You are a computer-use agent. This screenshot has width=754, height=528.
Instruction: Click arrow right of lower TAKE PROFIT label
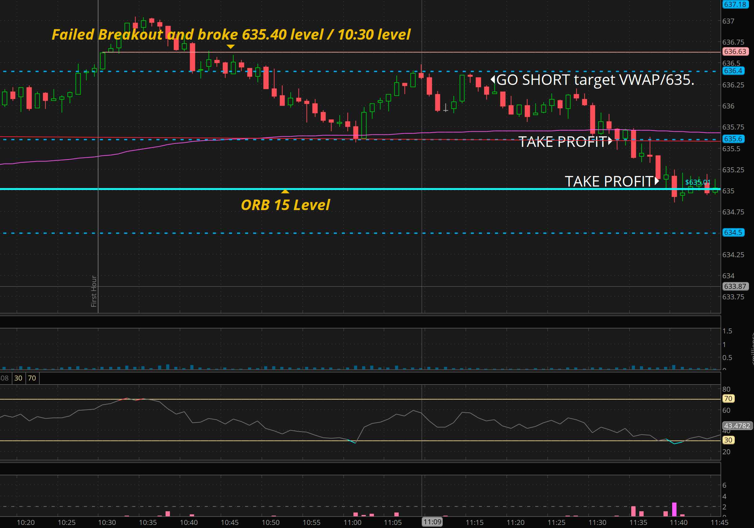tap(656, 181)
